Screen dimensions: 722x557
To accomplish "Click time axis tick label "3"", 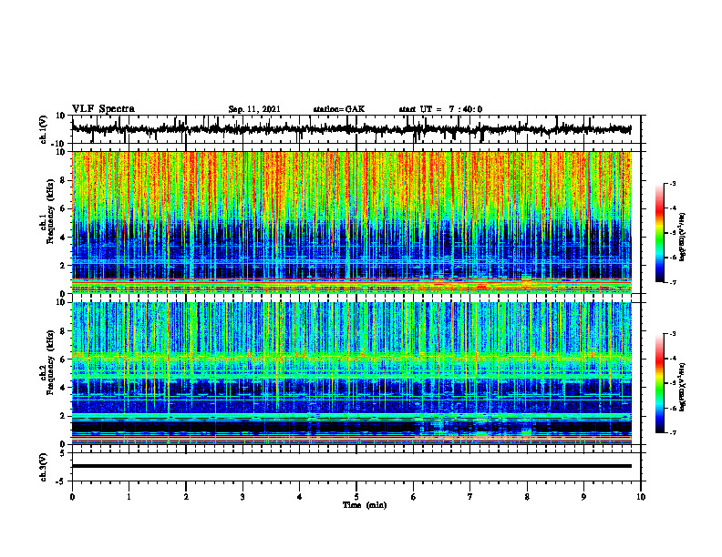I will tap(242, 497).
